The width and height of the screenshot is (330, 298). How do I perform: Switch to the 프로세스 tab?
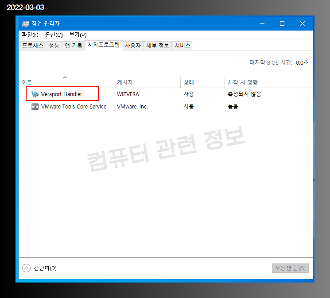tap(33, 46)
